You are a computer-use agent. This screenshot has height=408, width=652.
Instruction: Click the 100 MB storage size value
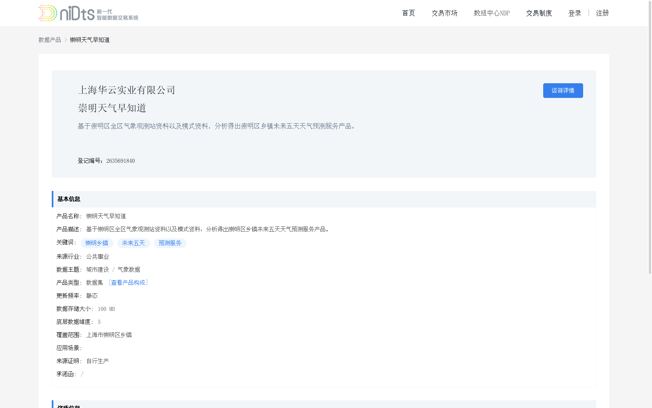106,309
